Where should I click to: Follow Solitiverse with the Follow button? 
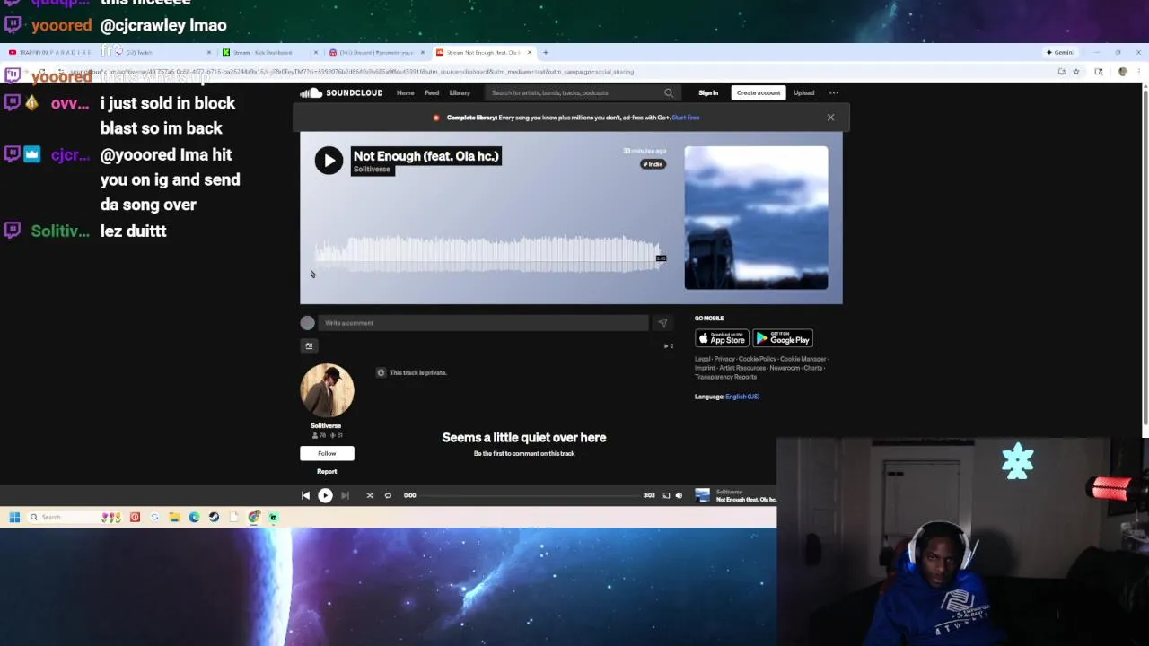click(x=327, y=453)
